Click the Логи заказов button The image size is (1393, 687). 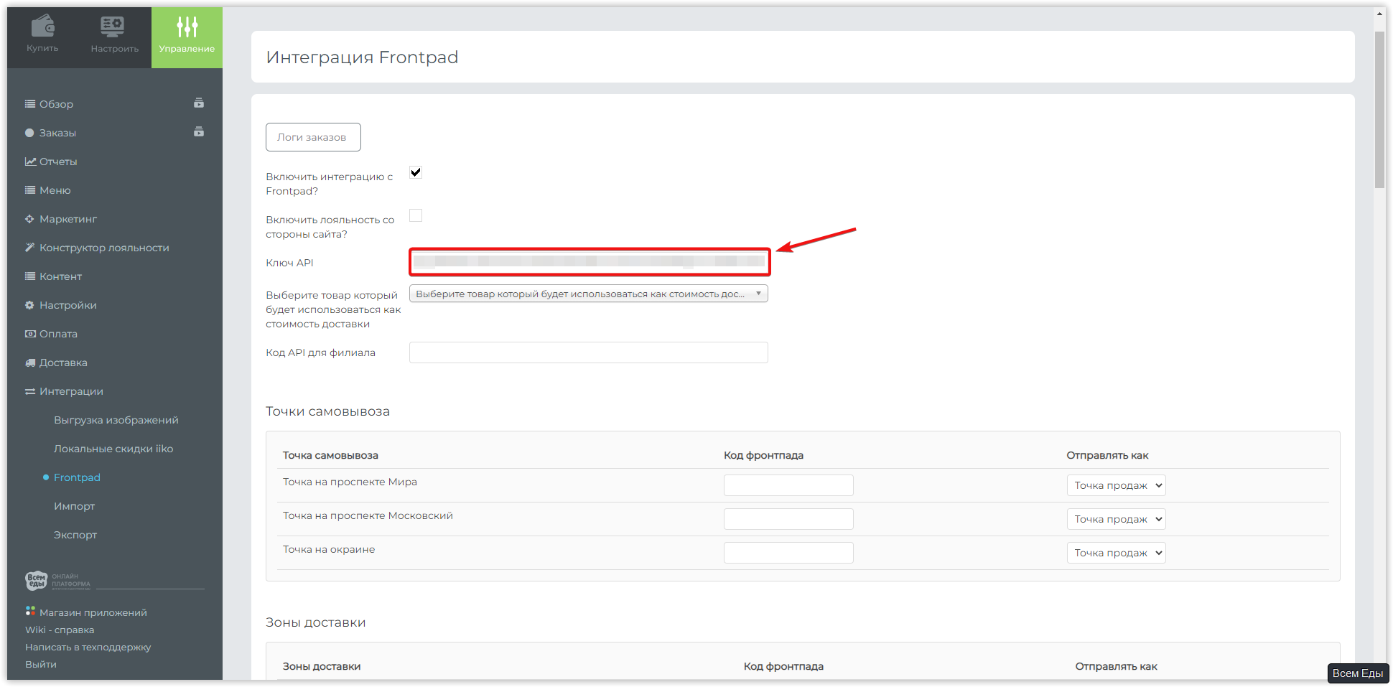tap(313, 137)
